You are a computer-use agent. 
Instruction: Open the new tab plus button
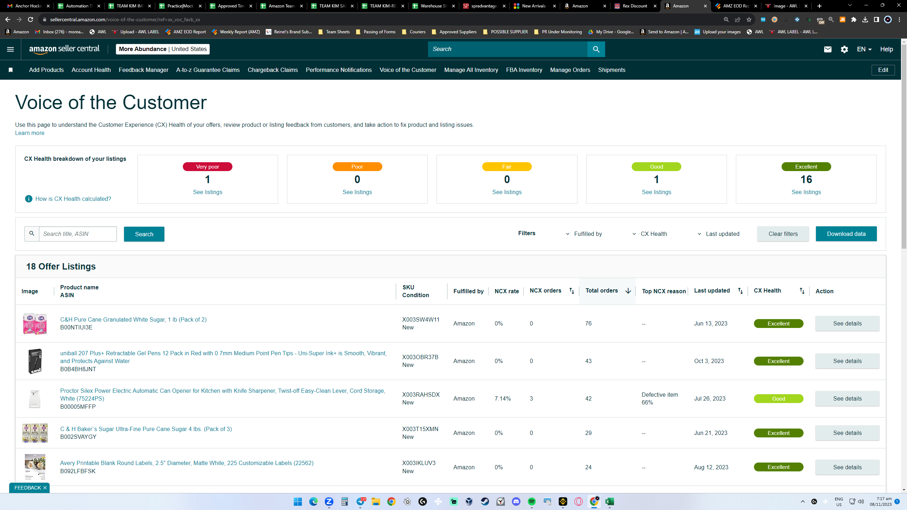tap(819, 6)
